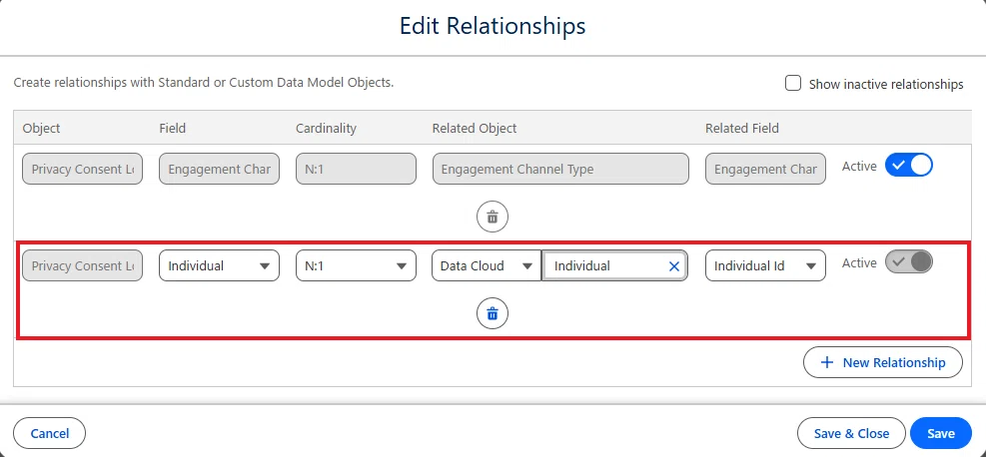Click Save & Close button

pos(851,433)
